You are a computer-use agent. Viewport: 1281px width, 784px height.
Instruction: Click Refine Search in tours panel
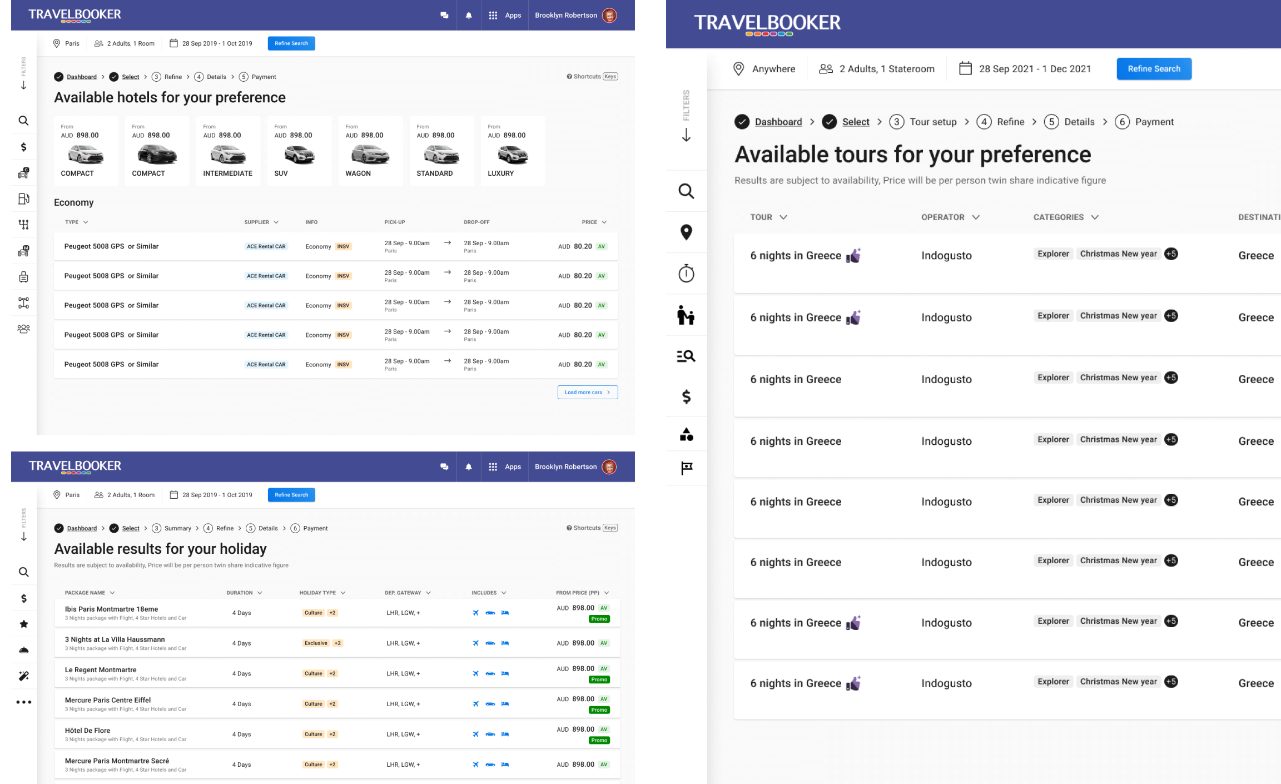1154,69
